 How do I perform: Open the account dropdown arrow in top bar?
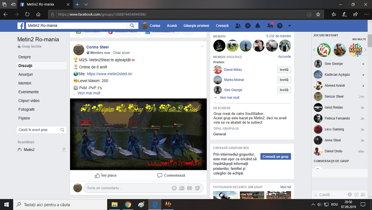[x=289, y=26]
